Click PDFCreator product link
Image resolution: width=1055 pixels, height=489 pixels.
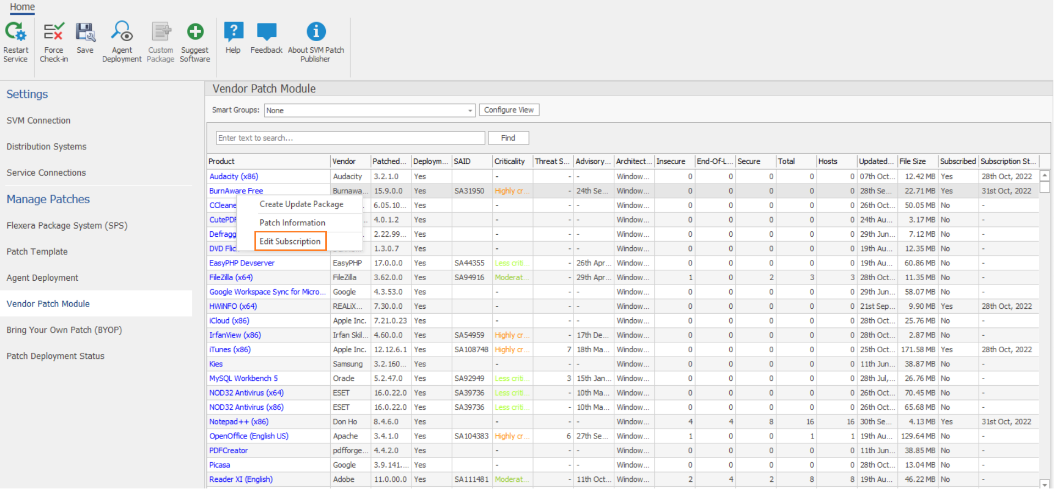pos(229,451)
